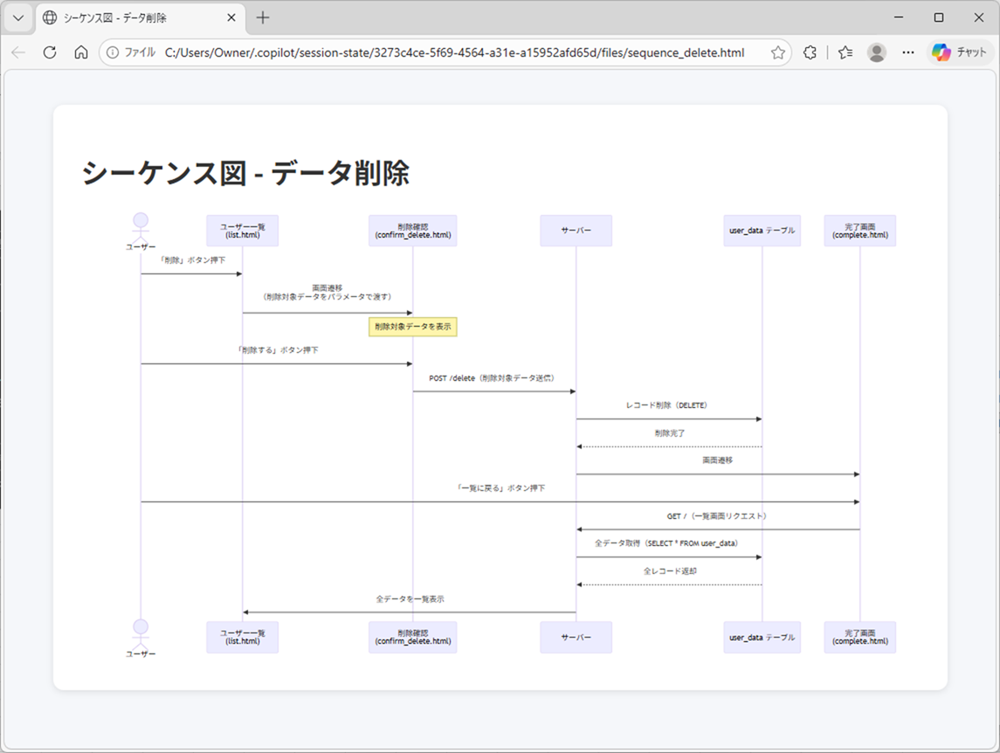Open the tab search dropdown

pyautogui.click(x=17, y=17)
